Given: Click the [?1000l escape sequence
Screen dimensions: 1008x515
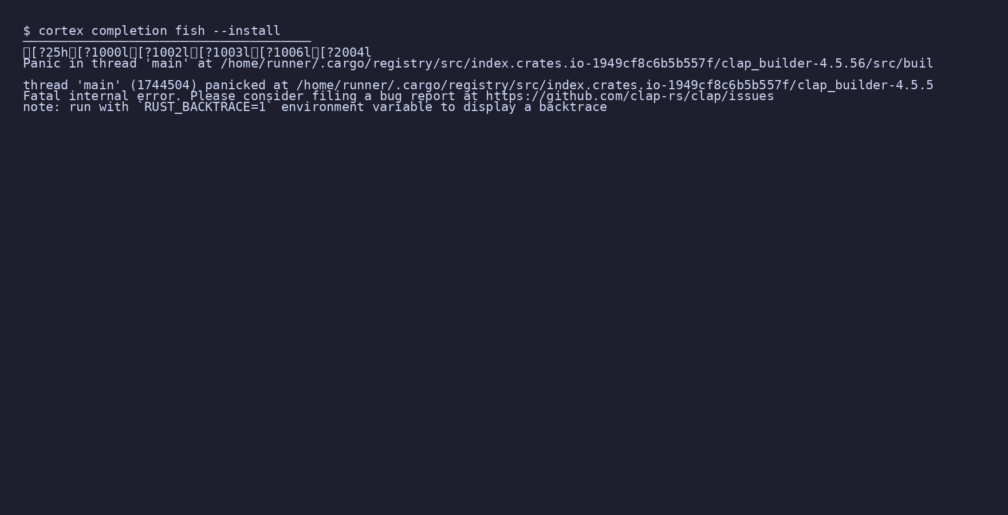Looking at the screenshot, I should 103,53.
